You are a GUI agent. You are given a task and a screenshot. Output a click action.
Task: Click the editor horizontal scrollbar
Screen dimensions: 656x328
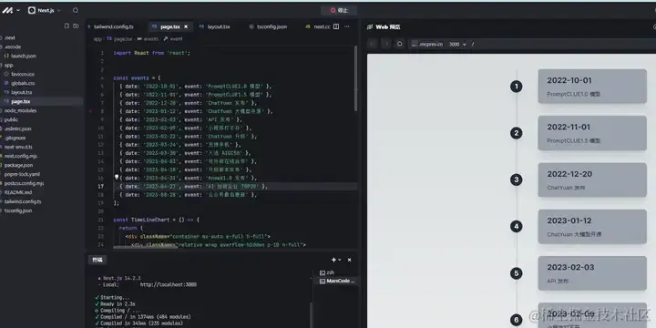tap(145, 247)
